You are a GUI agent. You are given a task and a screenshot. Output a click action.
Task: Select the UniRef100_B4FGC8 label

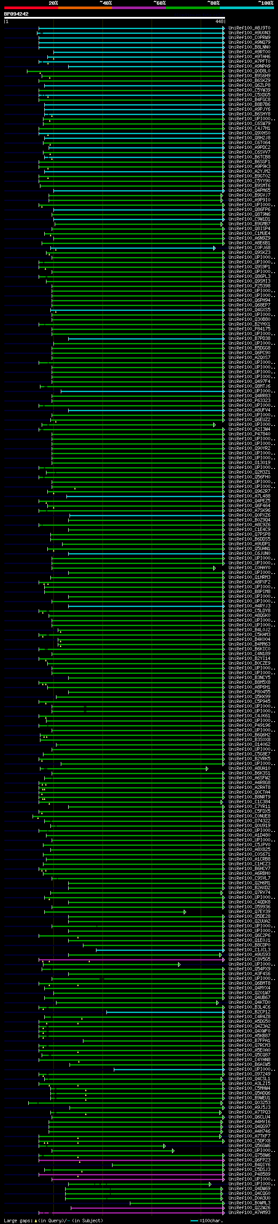[249, 99]
